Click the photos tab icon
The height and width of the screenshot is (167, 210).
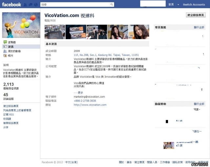point(5,56)
